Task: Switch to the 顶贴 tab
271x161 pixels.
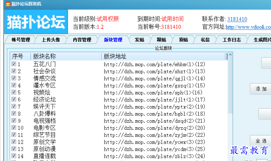Action: coord(183,40)
